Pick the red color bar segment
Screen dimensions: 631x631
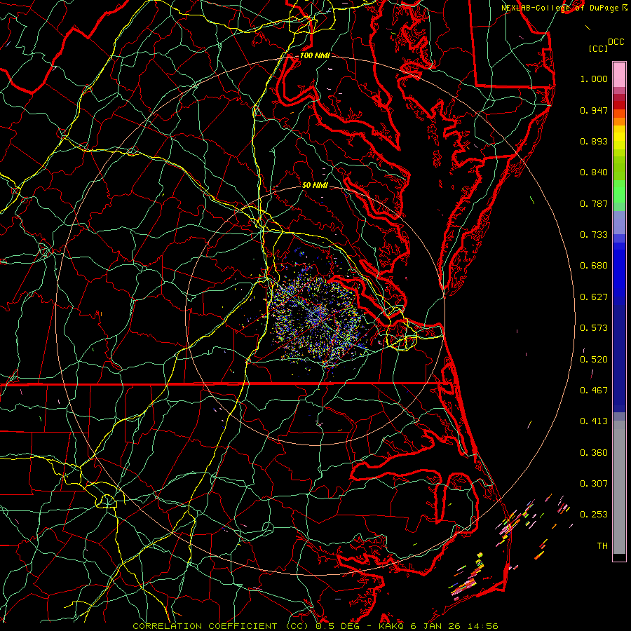619,105
